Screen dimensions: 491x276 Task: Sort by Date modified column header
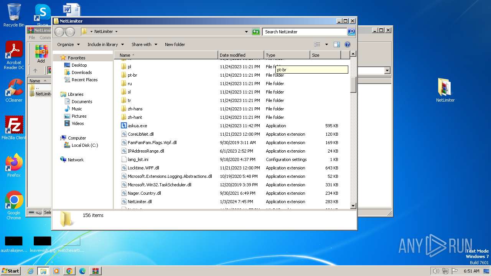coord(241,55)
